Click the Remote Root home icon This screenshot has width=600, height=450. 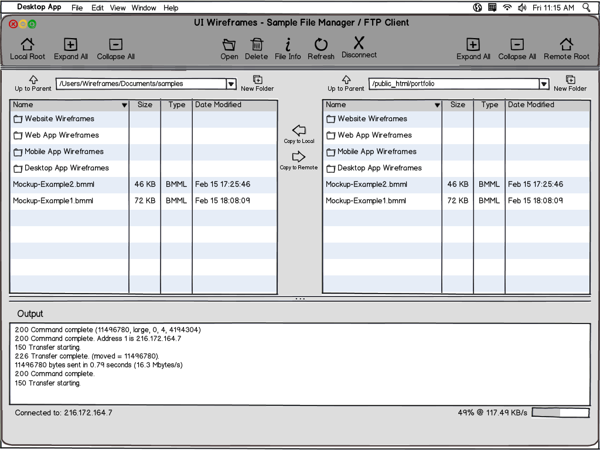pos(565,45)
